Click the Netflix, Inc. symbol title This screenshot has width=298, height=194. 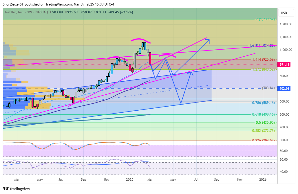pos(14,12)
